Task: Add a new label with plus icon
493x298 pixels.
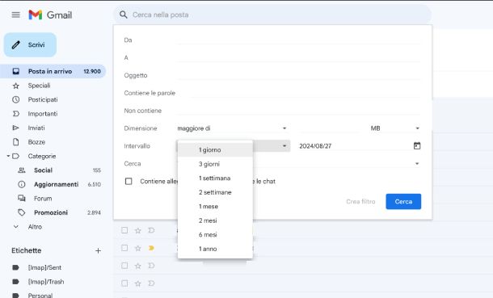Action: 98,250
